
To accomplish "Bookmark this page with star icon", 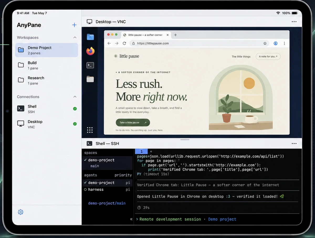I will (265, 43).
